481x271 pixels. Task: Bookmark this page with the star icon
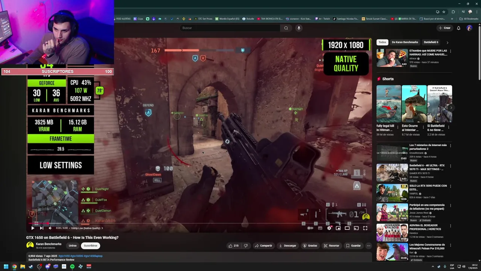444,12
